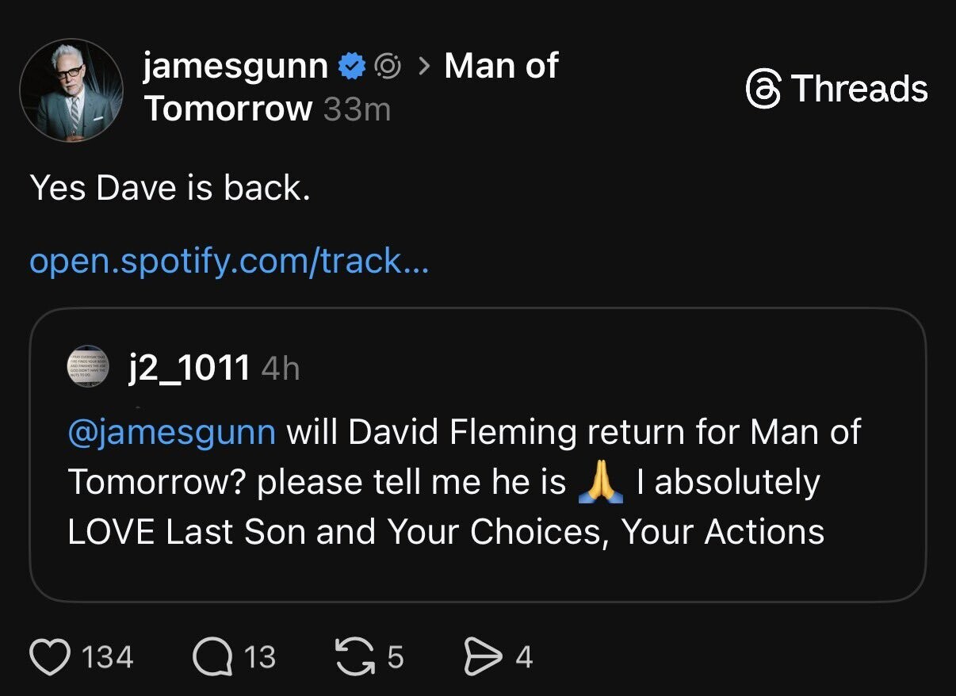Viewport: 956px width, 696px height.
Task: View the 13 replies count
Action: click(x=259, y=657)
